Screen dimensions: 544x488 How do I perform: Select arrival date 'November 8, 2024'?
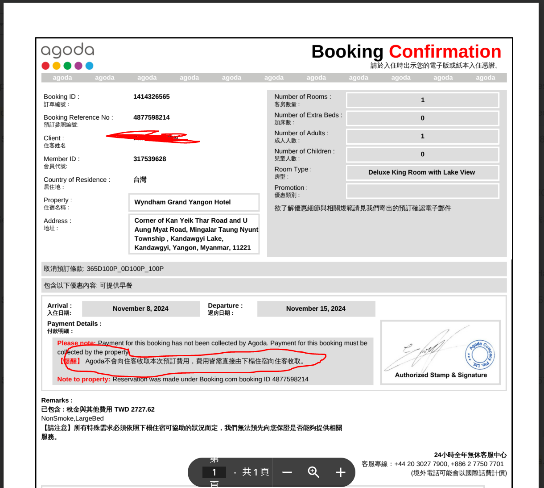pos(140,309)
